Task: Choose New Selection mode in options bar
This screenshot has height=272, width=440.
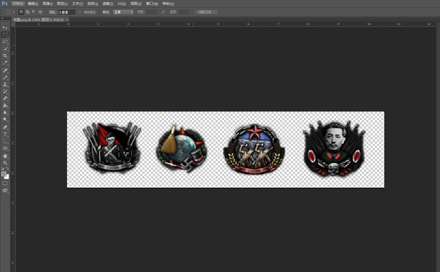Action: 21,12
